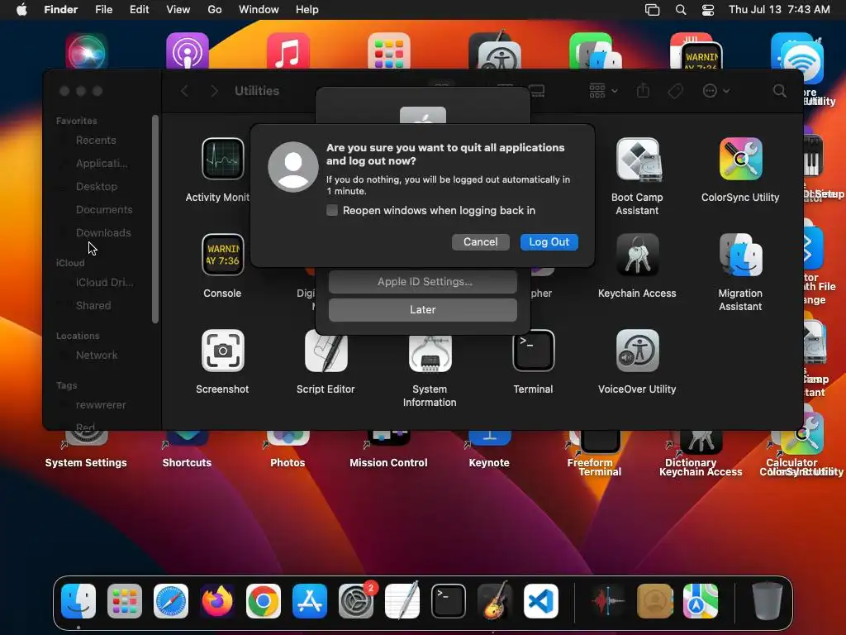
Task: Open Boot Camp Assistant in Finder window
Action: (x=637, y=159)
